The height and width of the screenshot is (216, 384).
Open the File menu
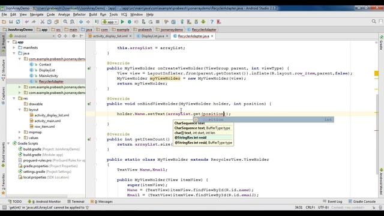pos(4,14)
